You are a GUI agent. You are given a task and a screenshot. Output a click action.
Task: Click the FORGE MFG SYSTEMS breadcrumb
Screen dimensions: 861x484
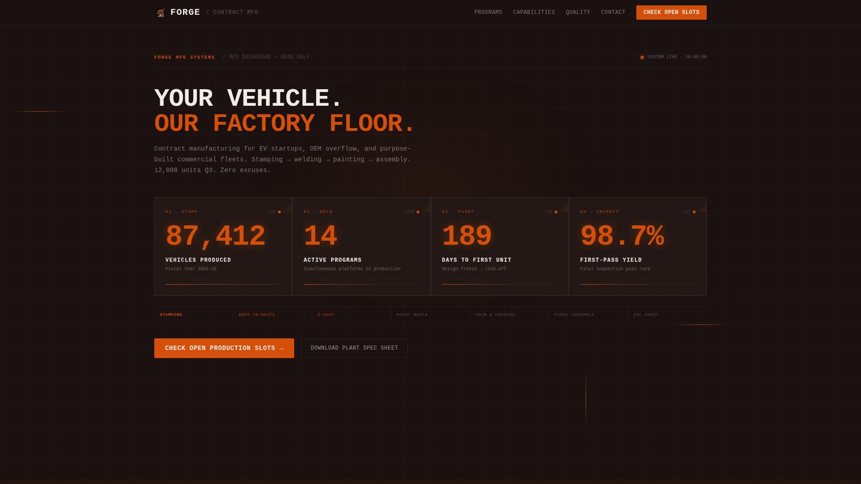click(184, 57)
